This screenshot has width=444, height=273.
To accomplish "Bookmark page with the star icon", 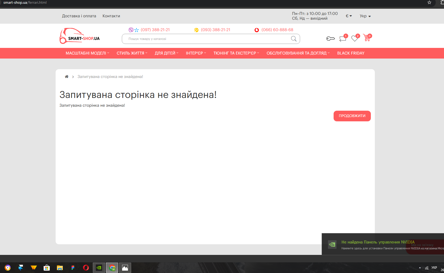I will point(429,3).
